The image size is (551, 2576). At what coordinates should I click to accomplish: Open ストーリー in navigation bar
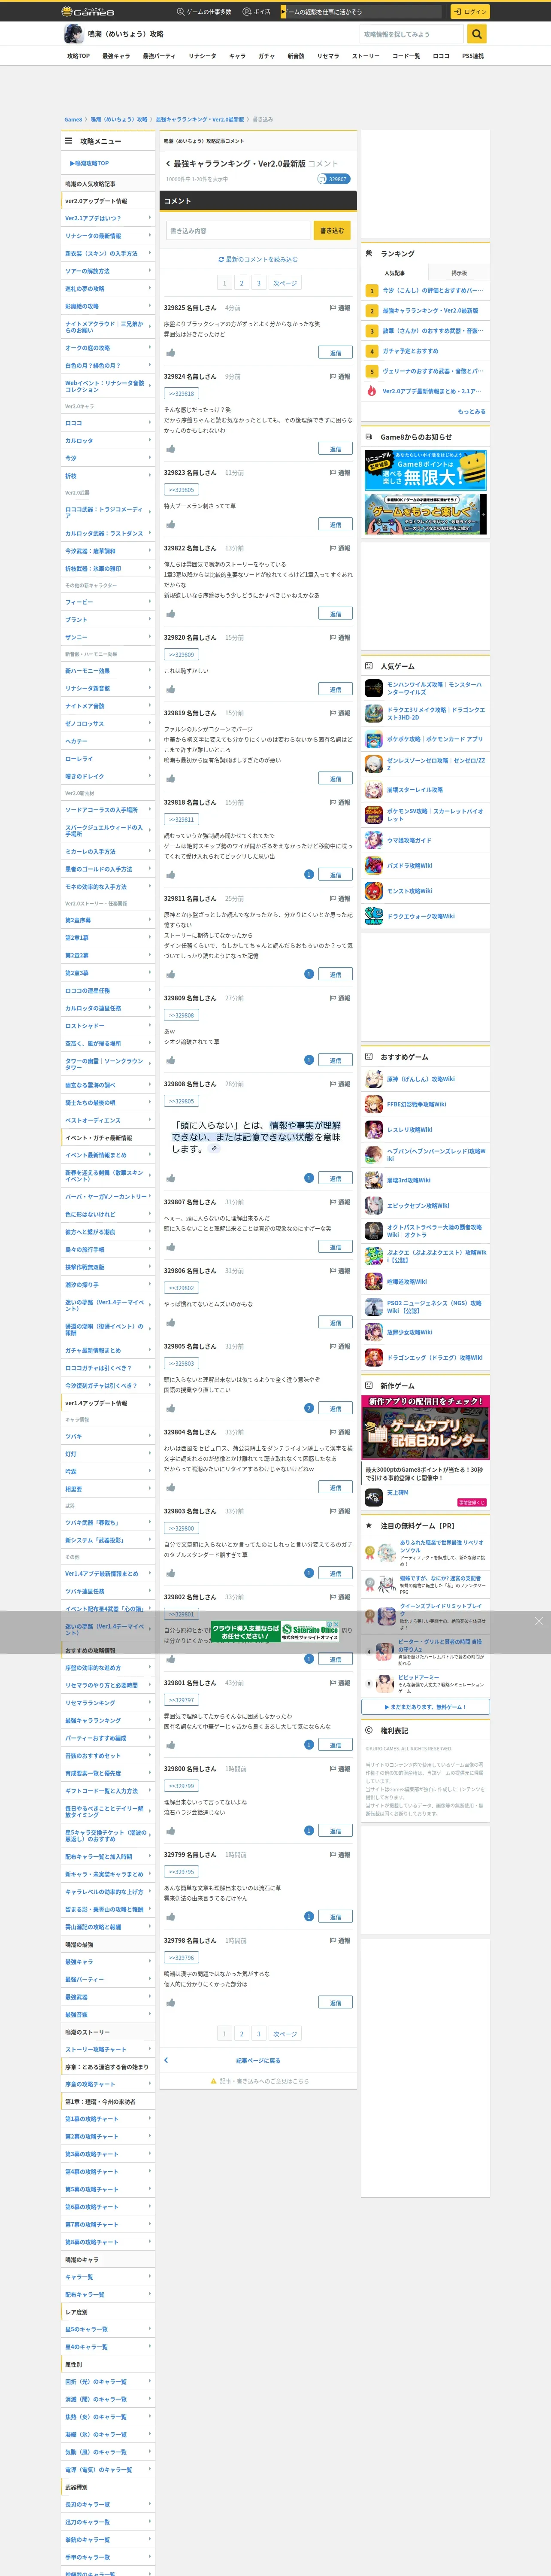coord(366,56)
